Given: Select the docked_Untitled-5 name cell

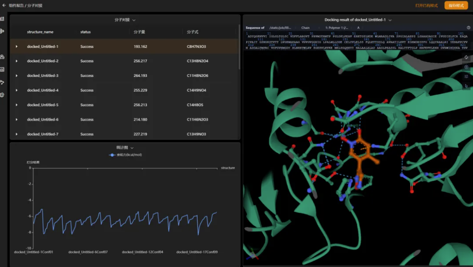Looking at the screenshot, I should click(42, 105).
